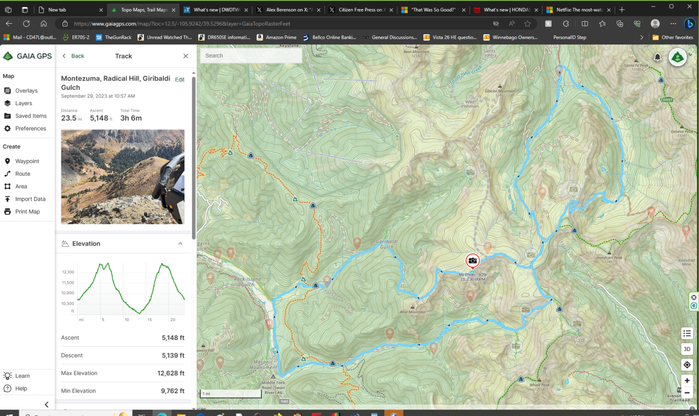
Task: Open Settings and more menu
Action: pos(673,24)
